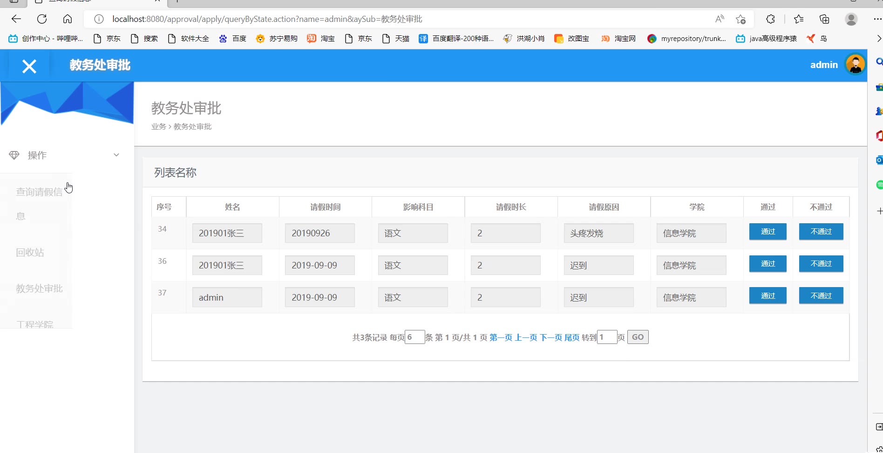
Task: Click the GO pagination button
Action: 638,337
